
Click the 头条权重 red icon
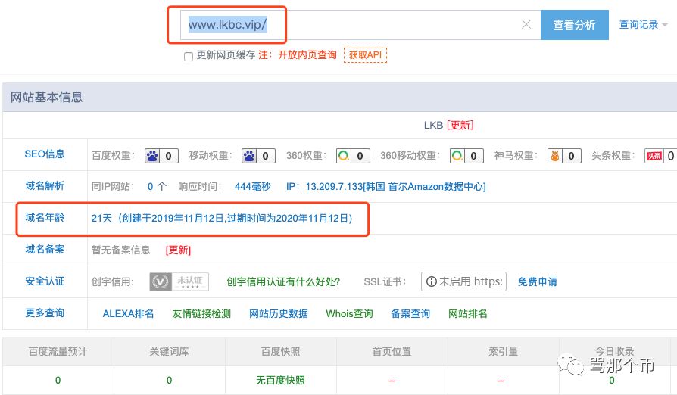tap(654, 156)
